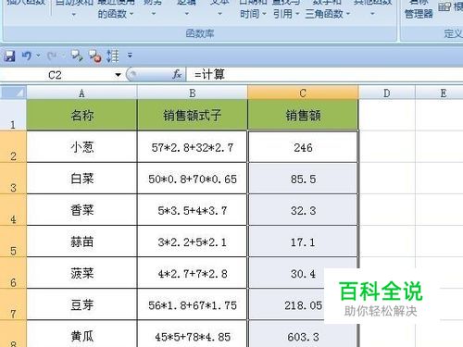The height and width of the screenshot is (347, 463).
Task: Select row 1 header
Action: [x=13, y=116]
